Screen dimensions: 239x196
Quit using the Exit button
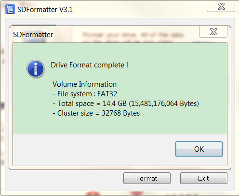click(203, 178)
